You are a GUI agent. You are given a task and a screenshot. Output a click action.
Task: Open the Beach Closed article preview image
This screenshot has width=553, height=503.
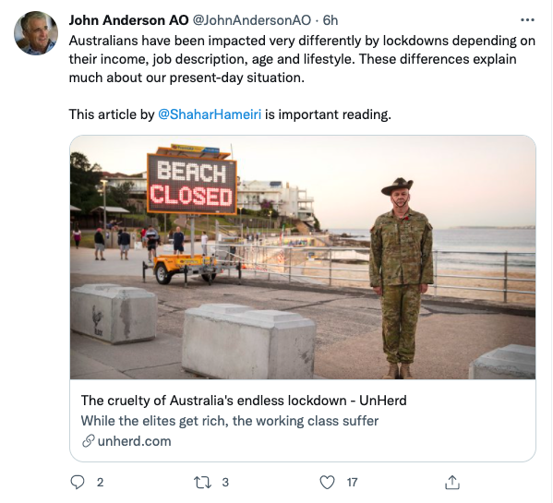pos(303,257)
